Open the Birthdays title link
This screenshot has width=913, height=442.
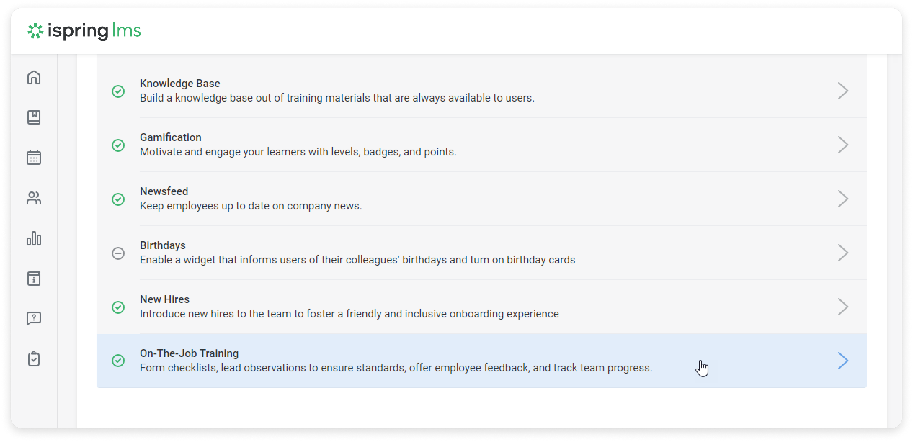pos(162,245)
